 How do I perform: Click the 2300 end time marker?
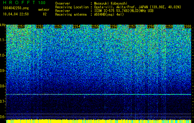[188, 26]
